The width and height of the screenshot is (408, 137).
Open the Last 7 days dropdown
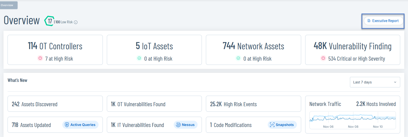point(375,82)
